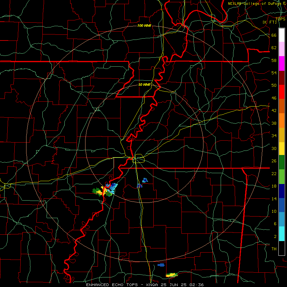Click the 66 value on the legend

coord(274,35)
